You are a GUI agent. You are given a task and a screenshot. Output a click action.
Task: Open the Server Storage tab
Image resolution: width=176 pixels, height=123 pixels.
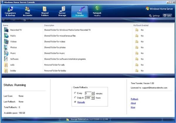(62, 11)
